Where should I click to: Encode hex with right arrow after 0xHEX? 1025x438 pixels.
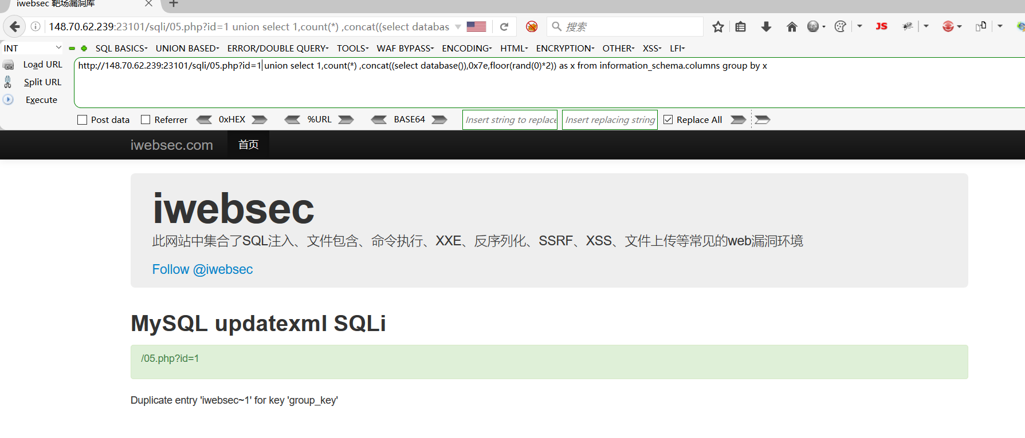[260, 120]
